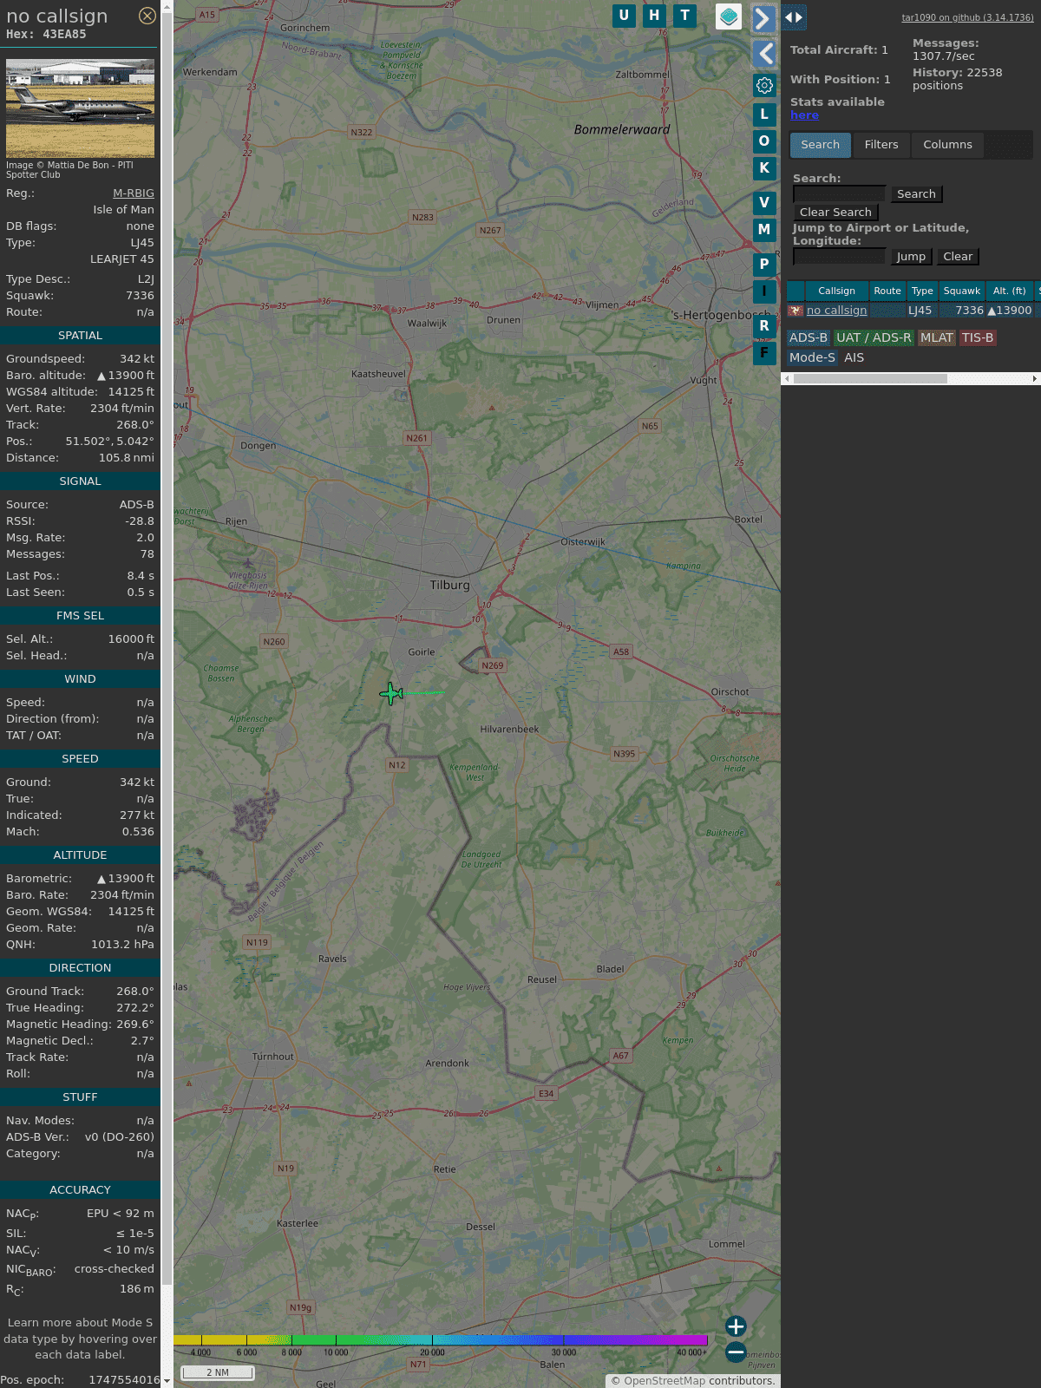The width and height of the screenshot is (1041, 1388).
Task: Click the Hex: 43EA85 text
Action: click(x=46, y=35)
